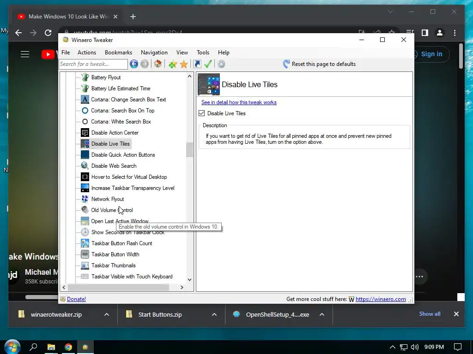Select Hover to Select for Virtual Desktop
The height and width of the screenshot is (354, 473).
129,177
